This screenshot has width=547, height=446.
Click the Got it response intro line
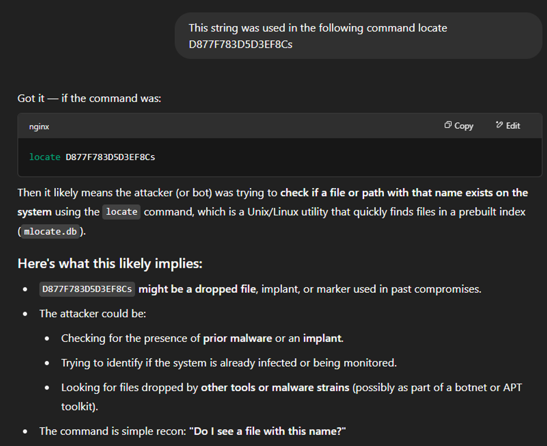[89, 98]
